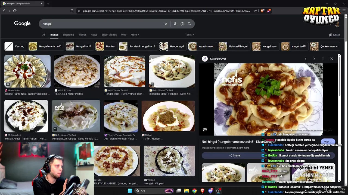Click the taskbar Ara search box
Screen dimensions: 348x195
click(x=154, y=191)
